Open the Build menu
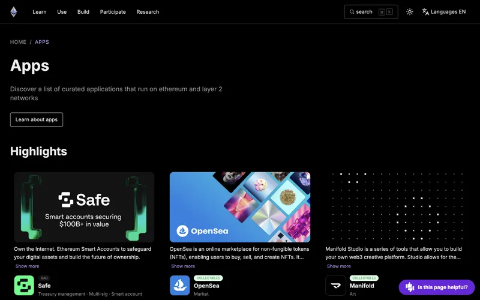This screenshot has width=480, height=300. [x=83, y=12]
